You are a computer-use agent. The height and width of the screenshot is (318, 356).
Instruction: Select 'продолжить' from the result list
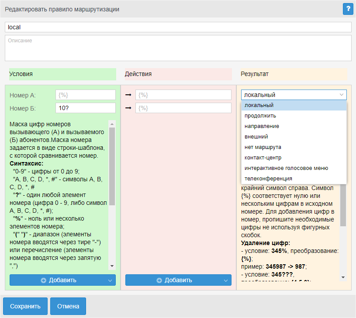click(x=294, y=116)
